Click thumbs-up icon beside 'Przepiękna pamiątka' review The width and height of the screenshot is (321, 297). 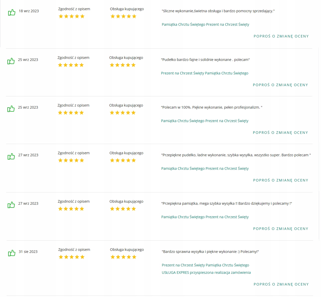pos(11,205)
